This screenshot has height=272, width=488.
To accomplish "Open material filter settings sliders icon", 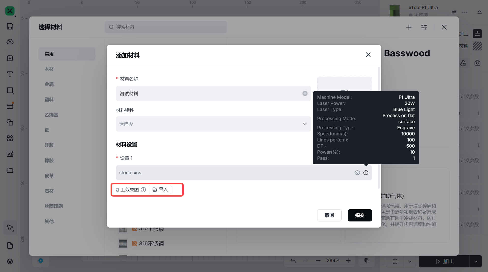I will 424,27.
